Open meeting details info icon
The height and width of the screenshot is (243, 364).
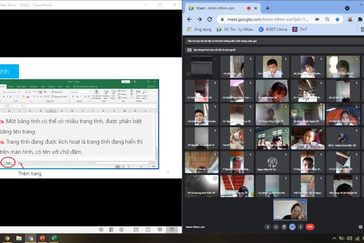[x=360, y=227]
